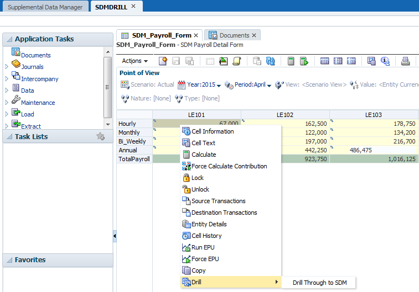Select the LE102 Hourly cell 162,500
This screenshot has width=419, height=292.
[285, 124]
